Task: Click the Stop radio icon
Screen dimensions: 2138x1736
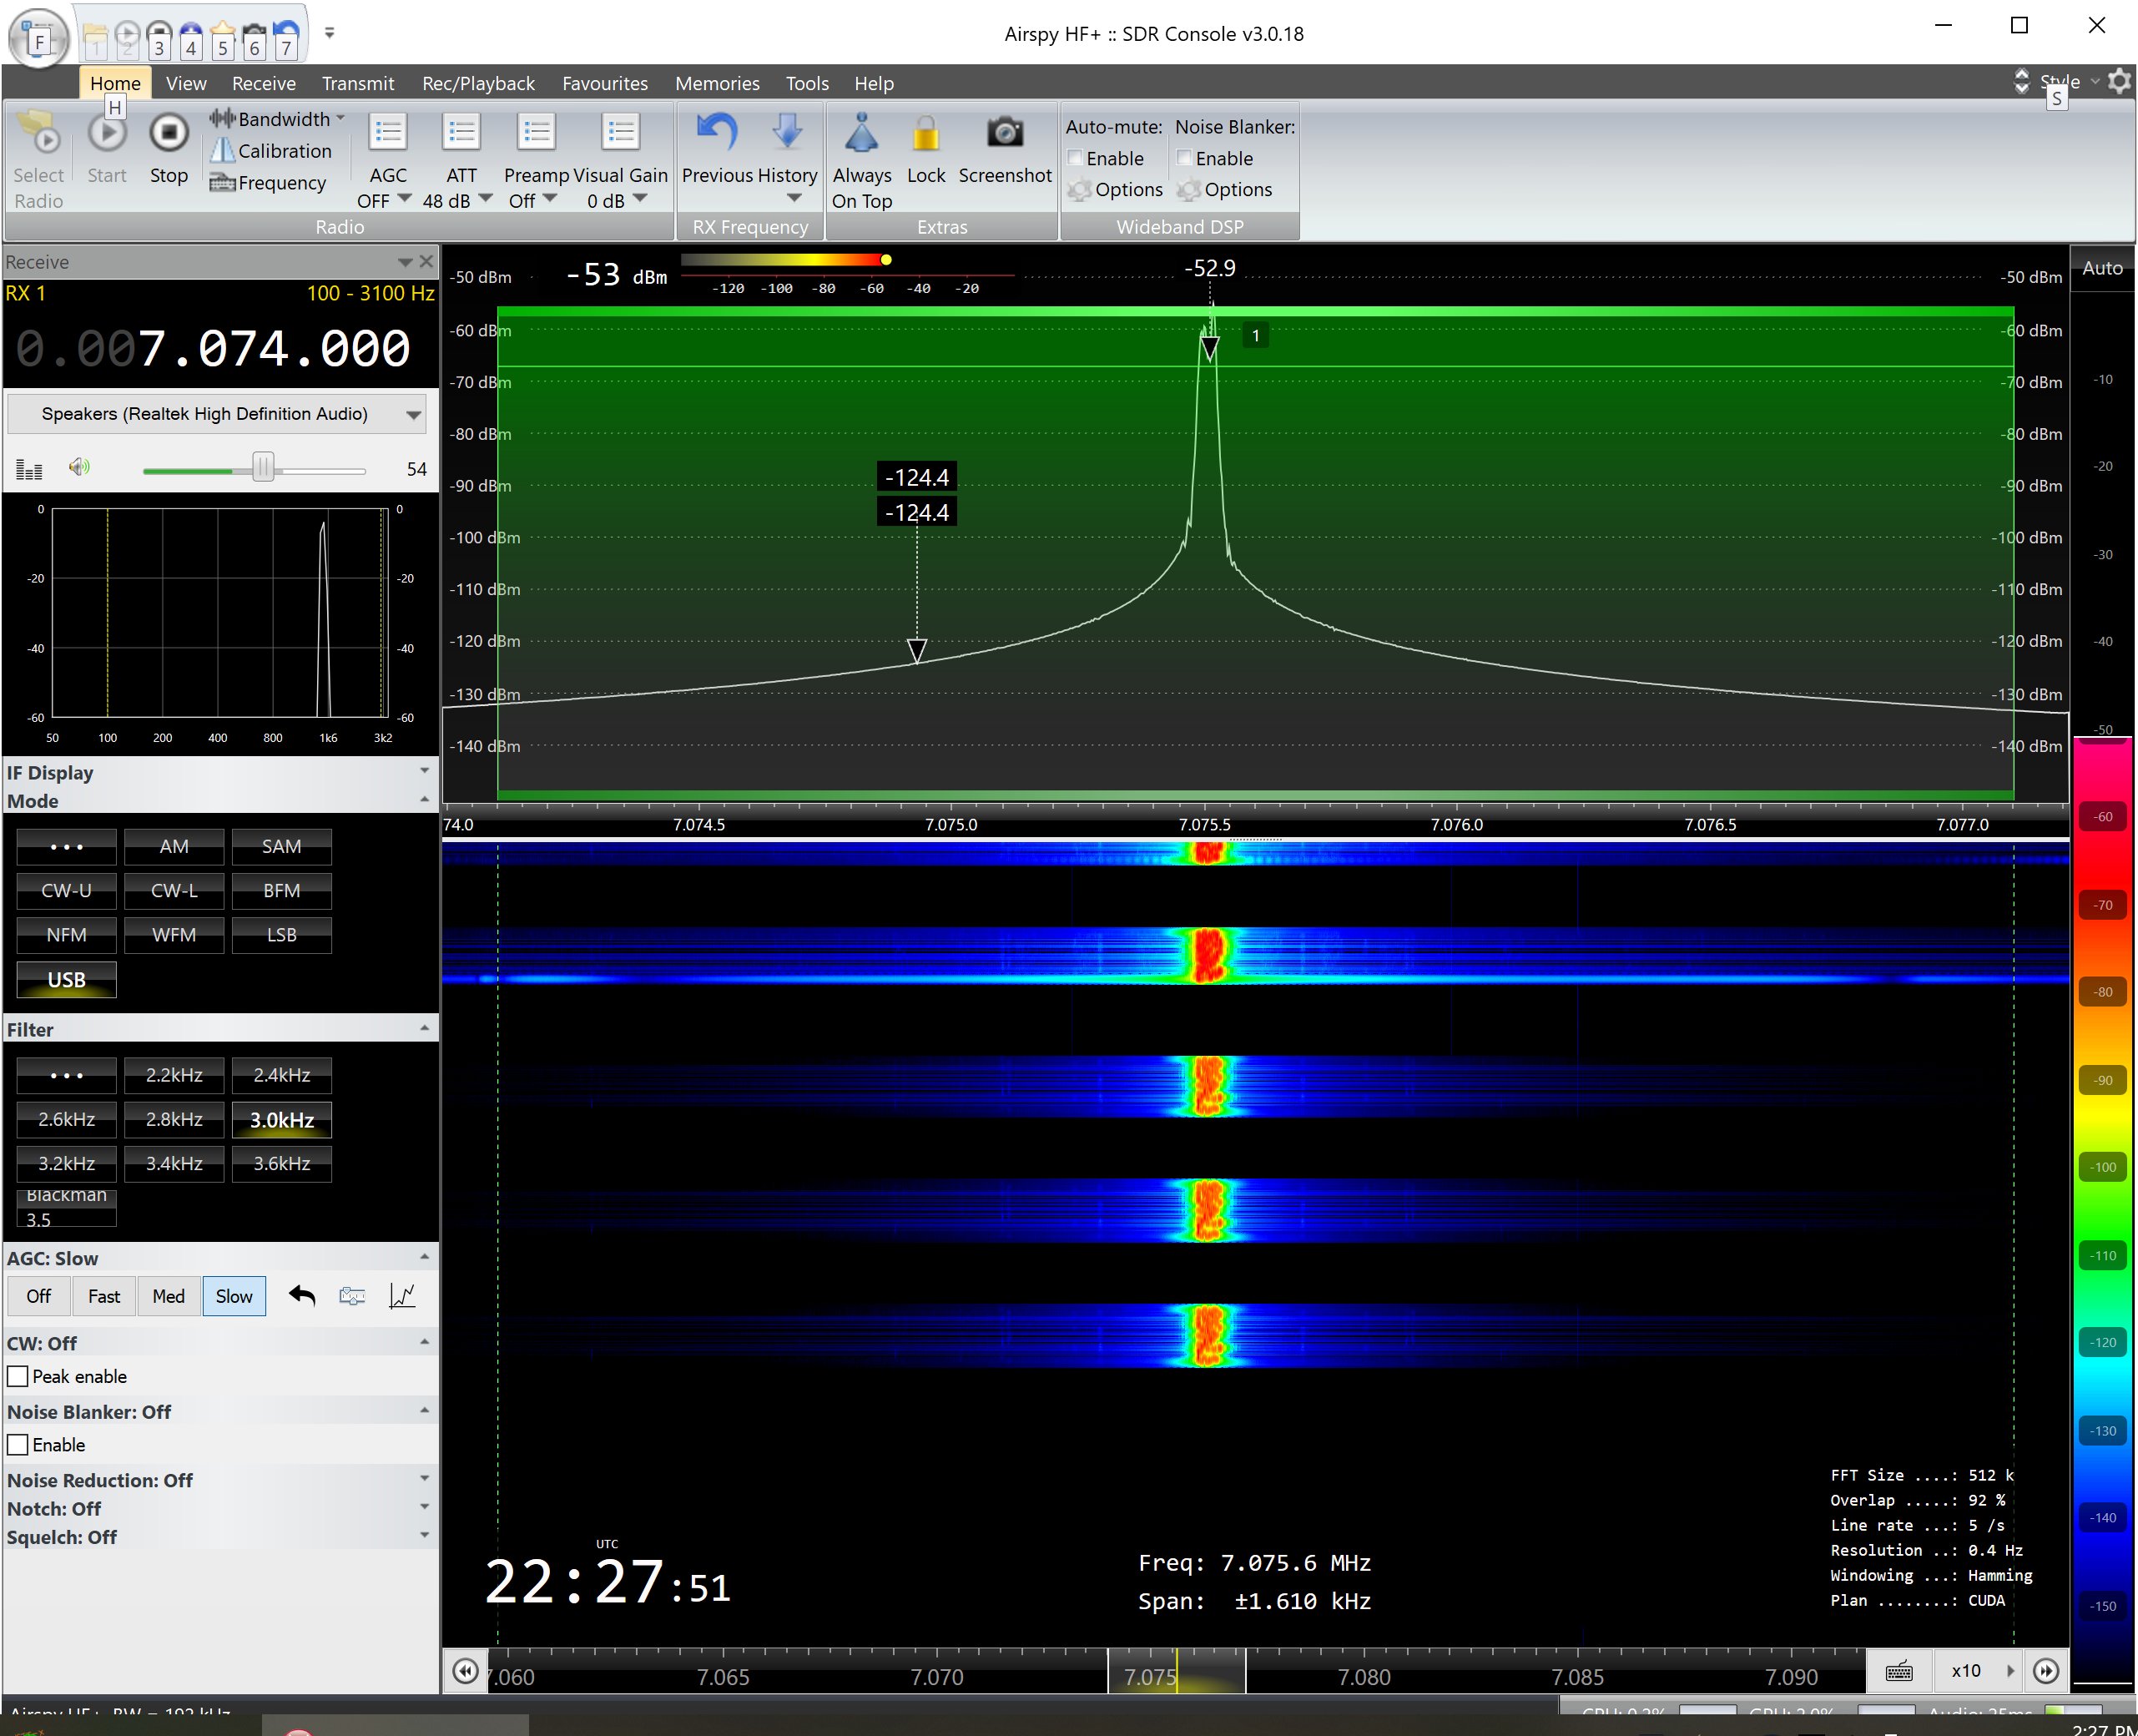Action: [168, 132]
